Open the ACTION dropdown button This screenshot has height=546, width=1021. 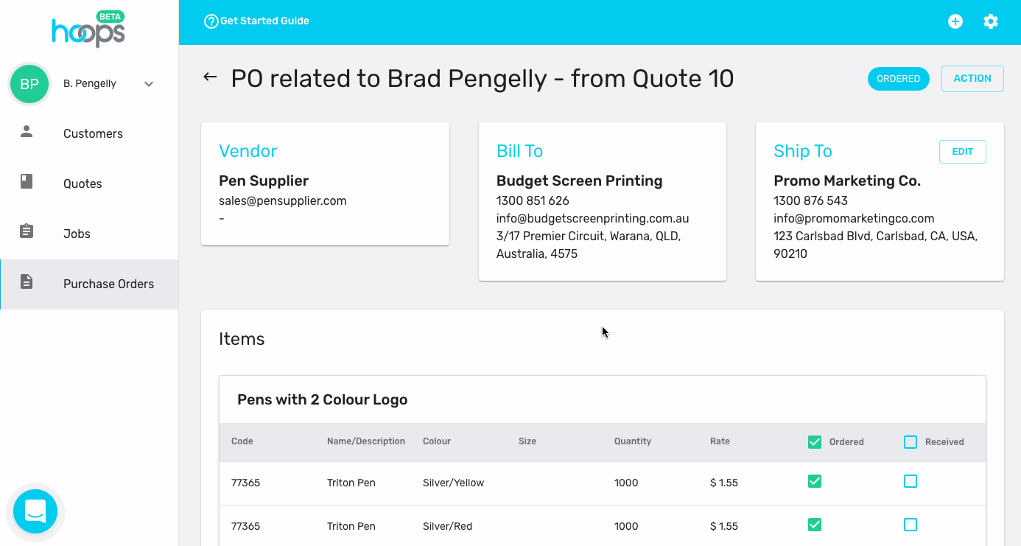[972, 79]
